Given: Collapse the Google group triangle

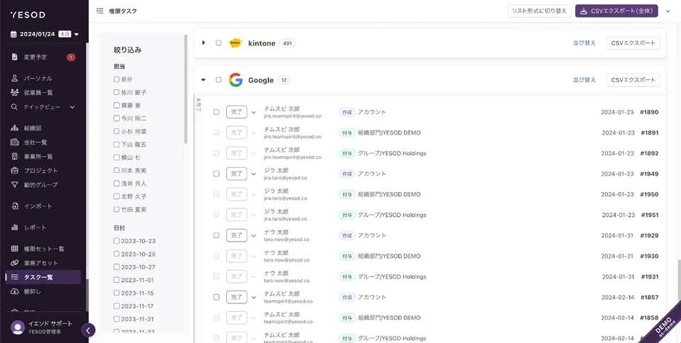Looking at the screenshot, I should coord(204,80).
